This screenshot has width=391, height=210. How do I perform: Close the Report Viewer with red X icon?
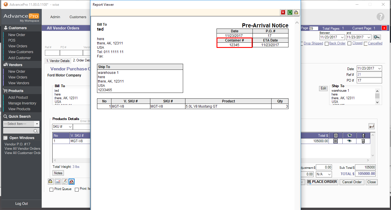(x=283, y=12)
